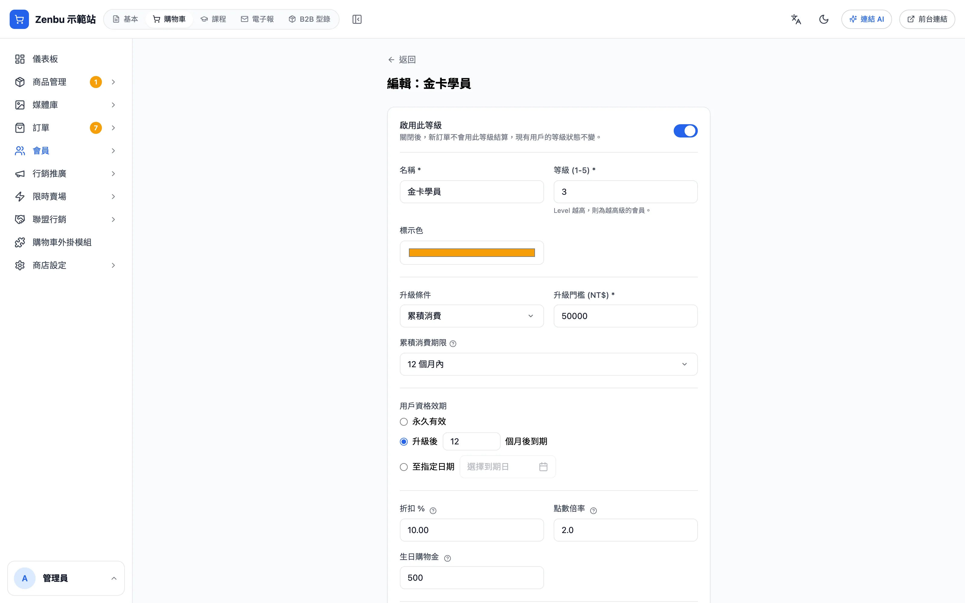Image resolution: width=965 pixels, height=603 pixels.
Task: Switch to dark mode via moon icon
Action: pyautogui.click(x=824, y=19)
